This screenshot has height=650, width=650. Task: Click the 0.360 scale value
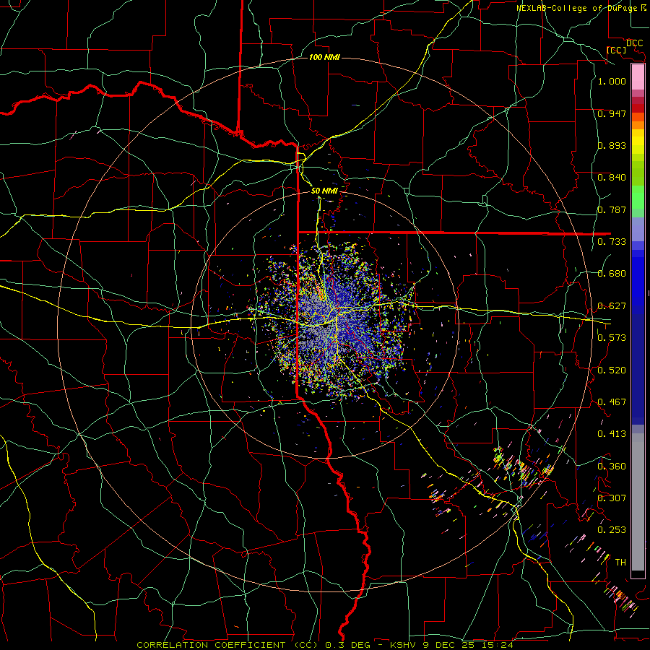tap(612, 467)
